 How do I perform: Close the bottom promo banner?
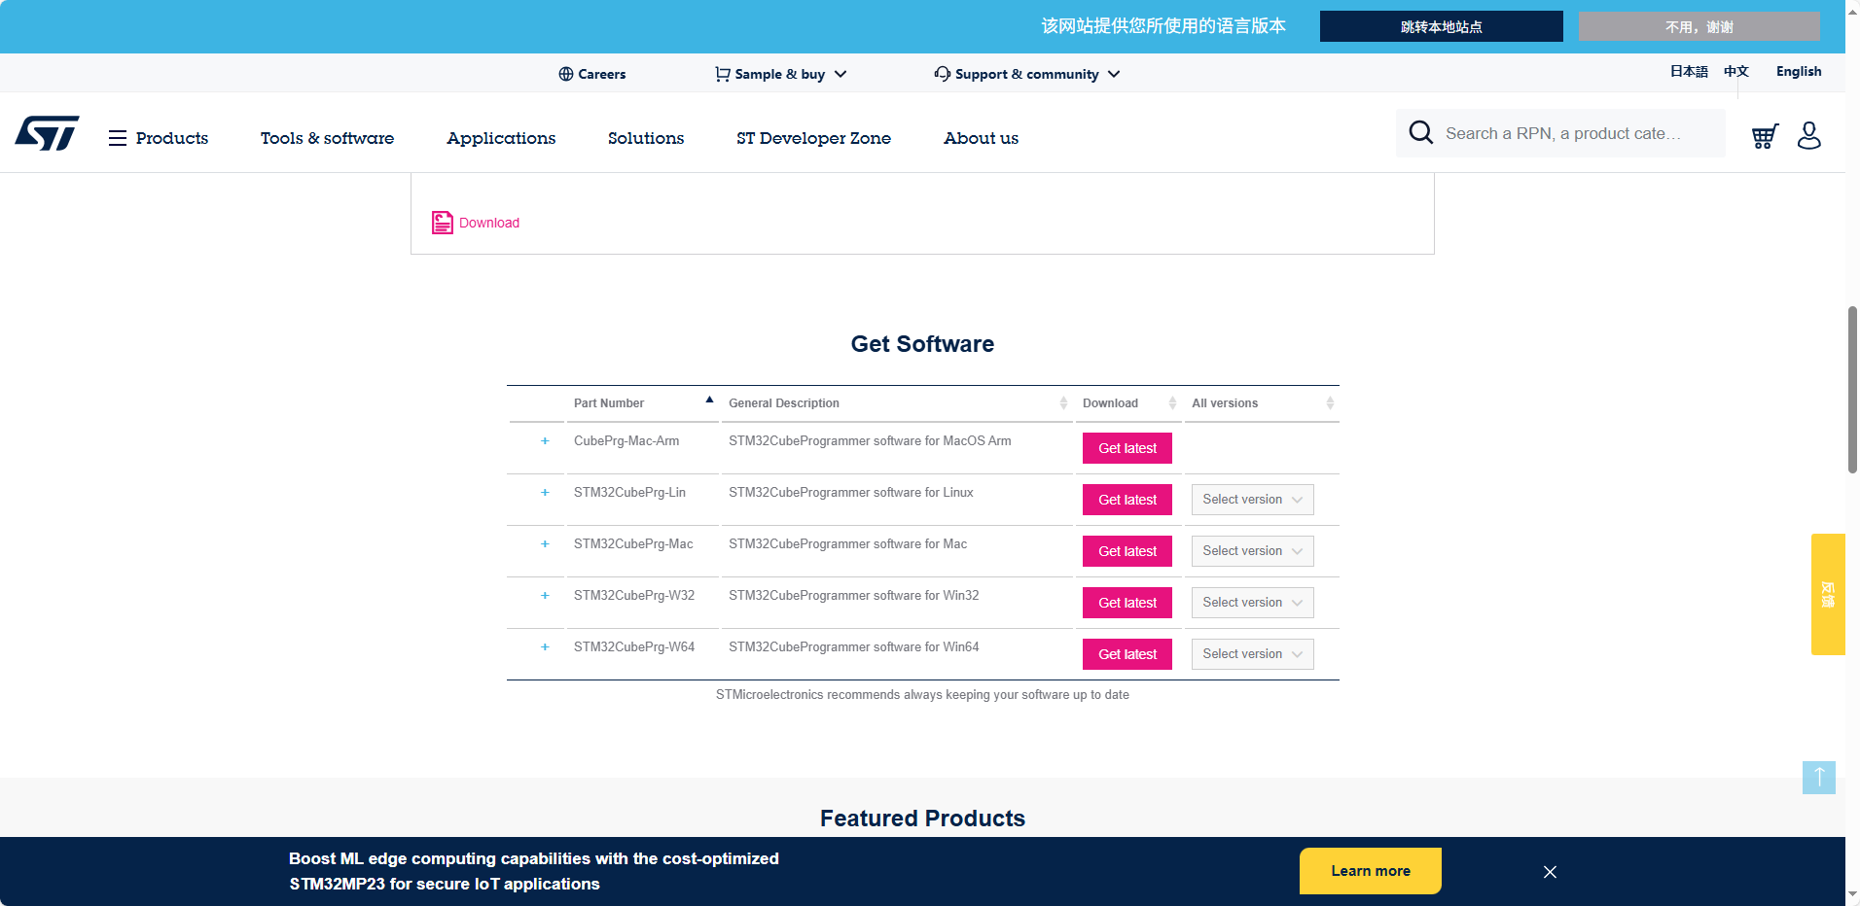[x=1550, y=872]
